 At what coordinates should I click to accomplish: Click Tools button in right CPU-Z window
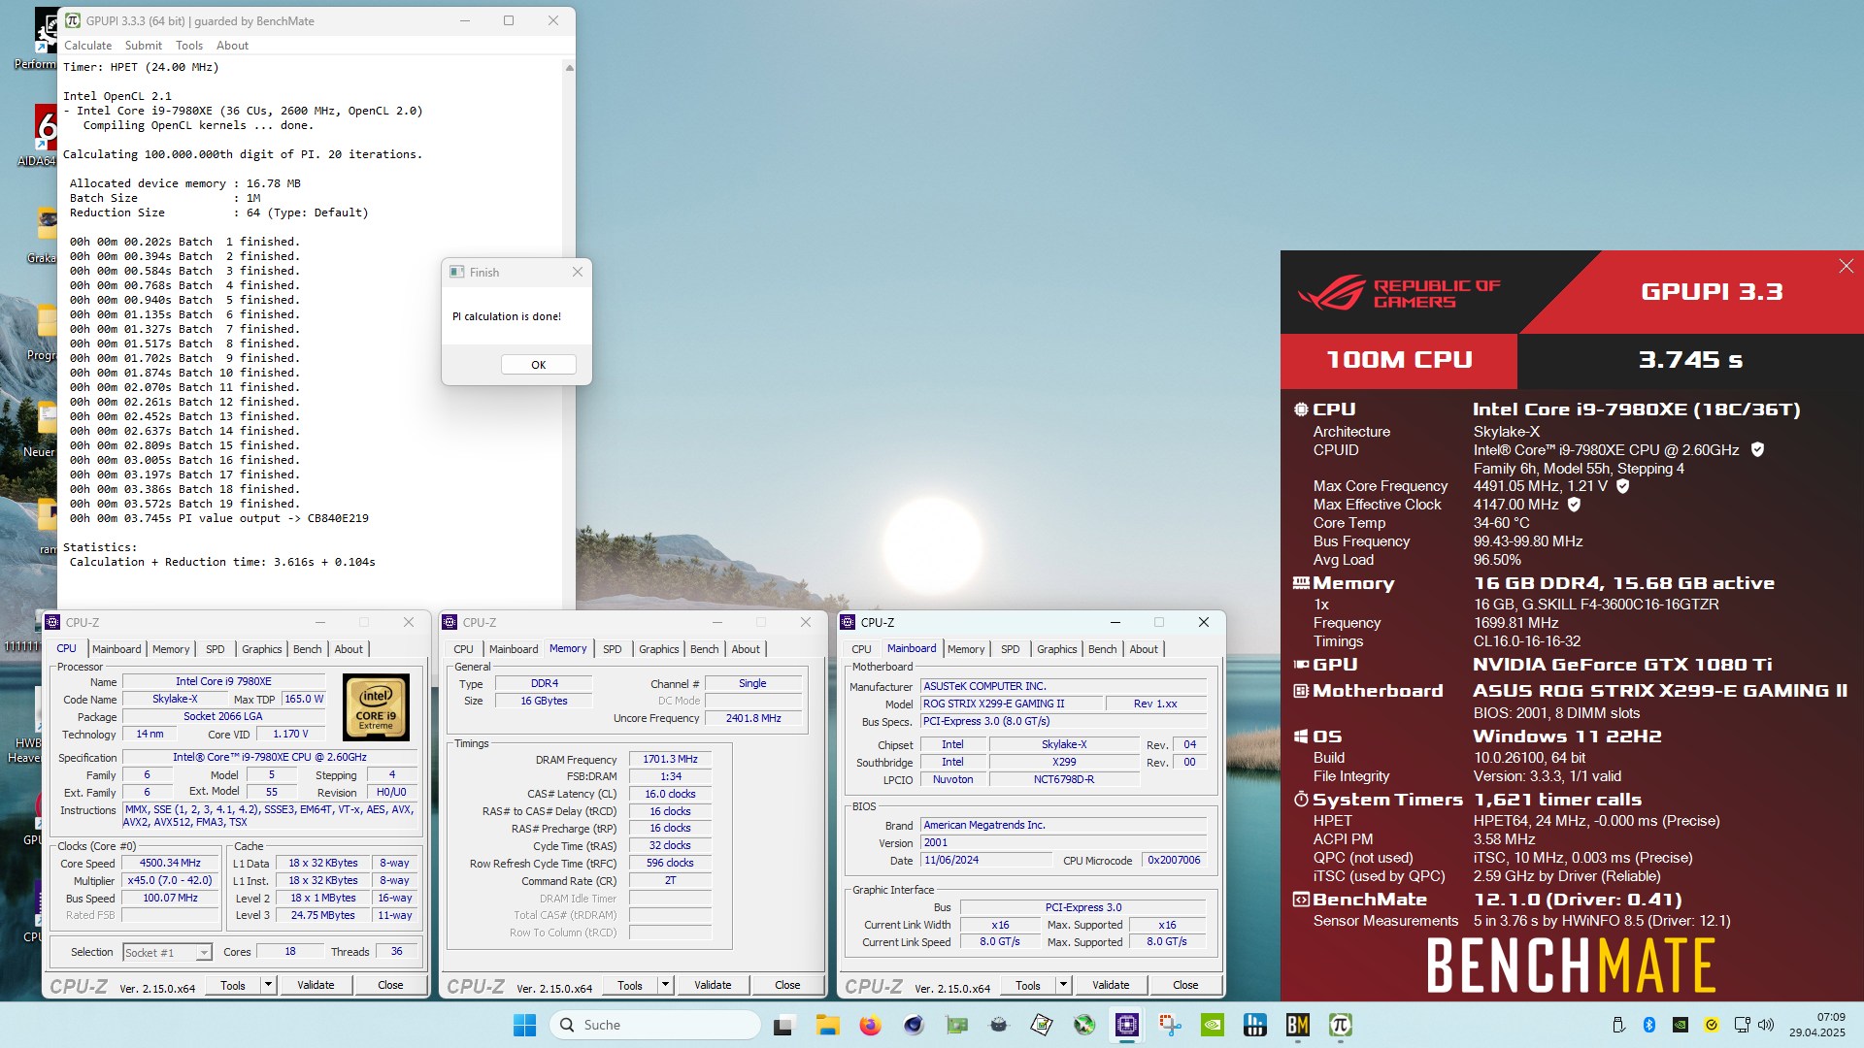click(1028, 985)
